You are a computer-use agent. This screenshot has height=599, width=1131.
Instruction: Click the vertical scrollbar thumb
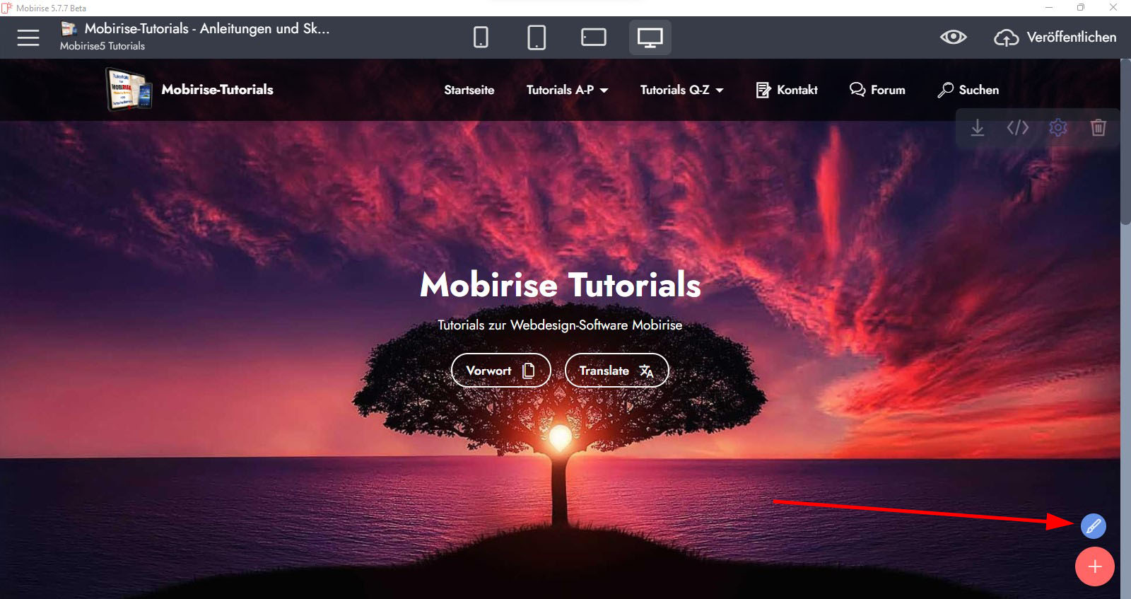(1125, 142)
